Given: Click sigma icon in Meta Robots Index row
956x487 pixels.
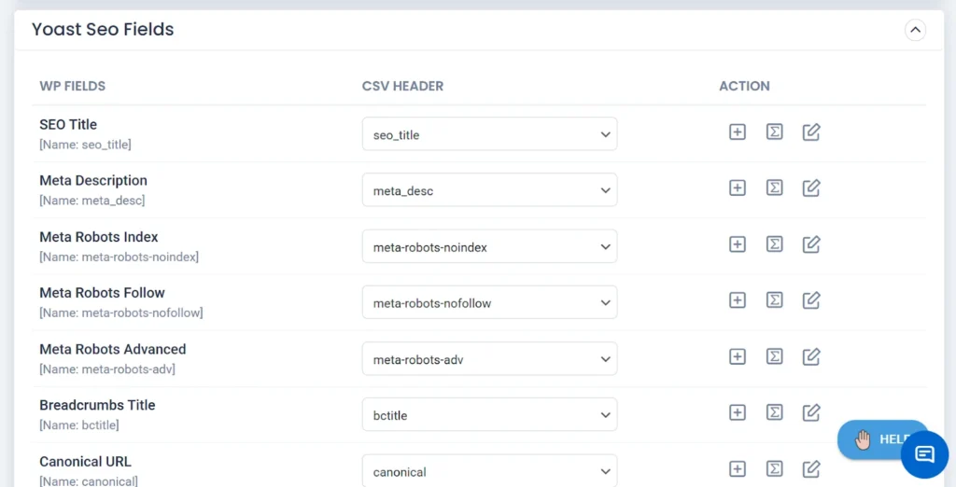Looking at the screenshot, I should pyautogui.click(x=774, y=244).
